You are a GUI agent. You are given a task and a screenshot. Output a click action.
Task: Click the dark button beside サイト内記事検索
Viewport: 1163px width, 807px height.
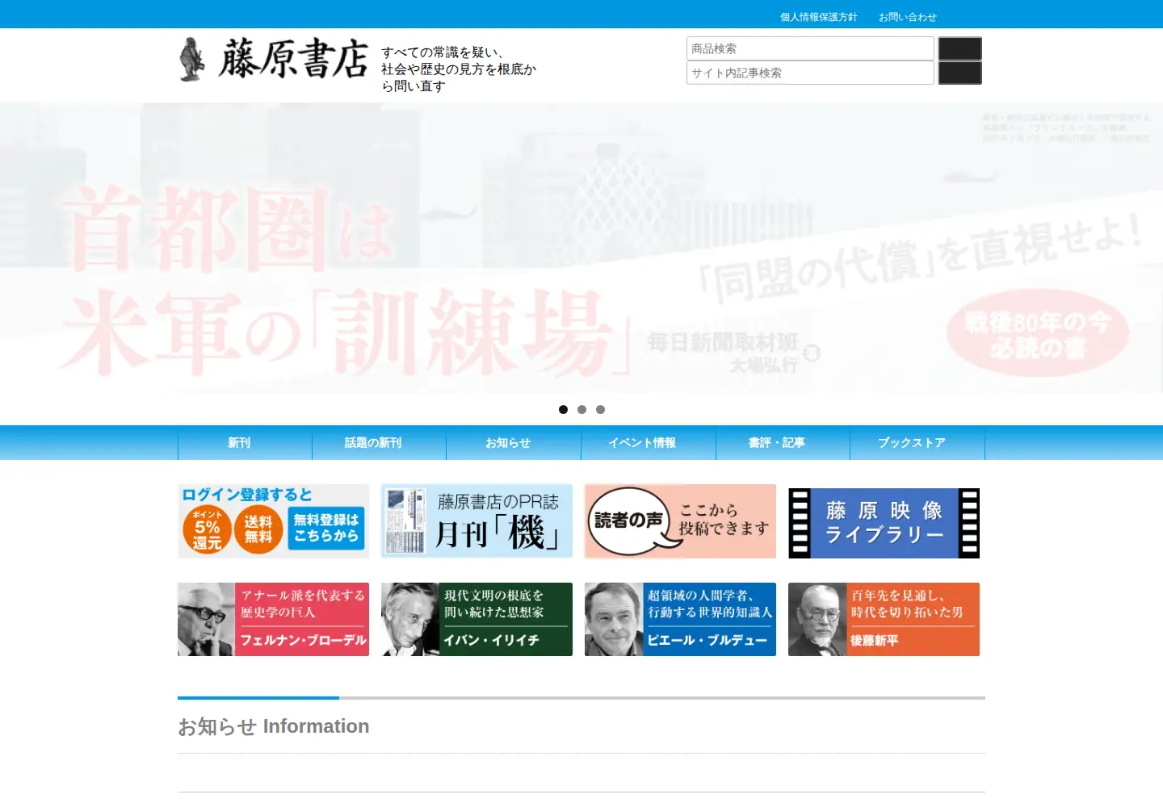point(959,73)
